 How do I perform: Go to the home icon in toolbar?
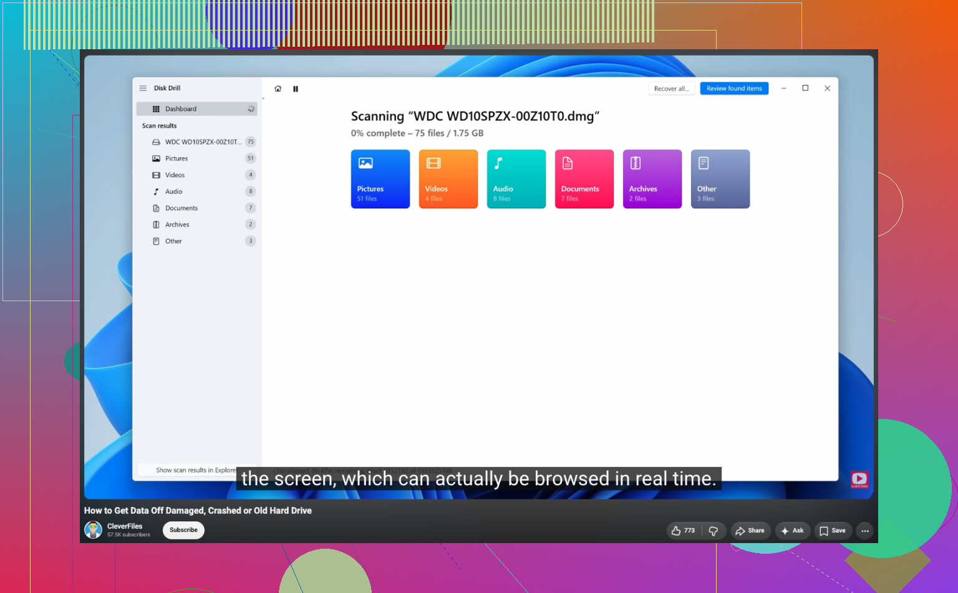pos(278,89)
